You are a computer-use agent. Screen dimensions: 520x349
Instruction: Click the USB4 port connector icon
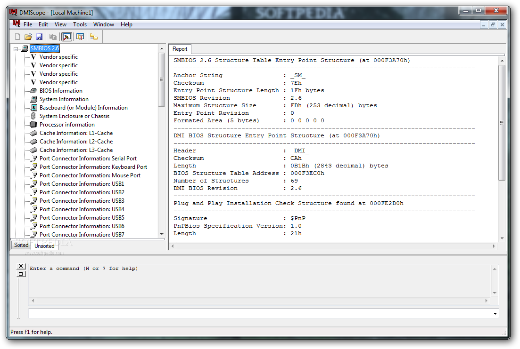point(34,209)
